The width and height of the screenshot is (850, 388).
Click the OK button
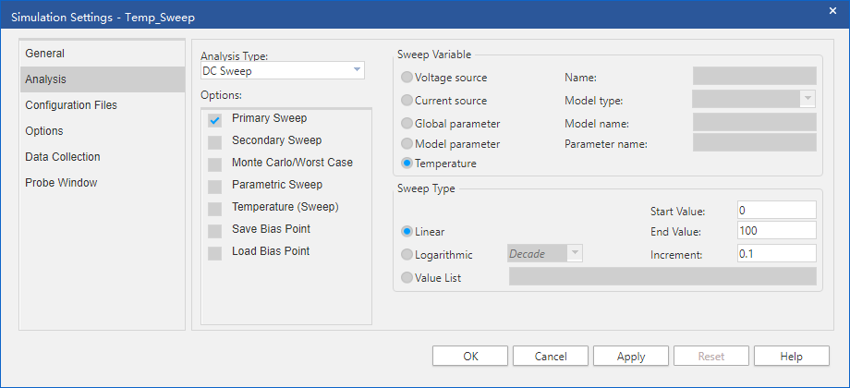pyautogui.click(x=470, y=356)
